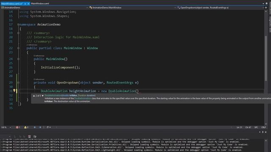Click references link above OpenDropdown method
Image resolution: width=271 pixels, height=152 pixels.
click(x=39, y=79)
